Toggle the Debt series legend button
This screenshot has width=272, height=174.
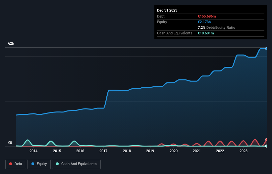tap(16, 164)
